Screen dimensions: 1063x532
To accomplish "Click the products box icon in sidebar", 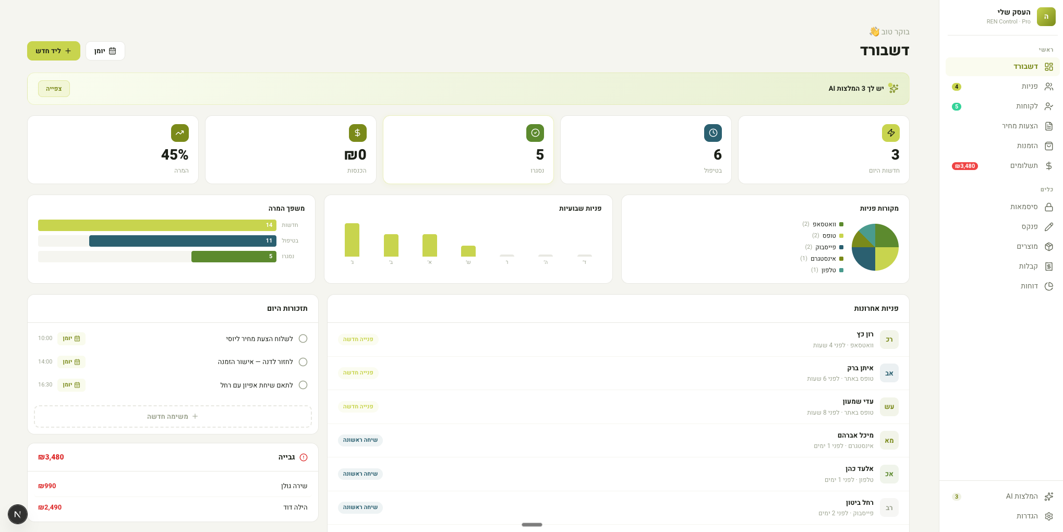I will click(1049, 247).
